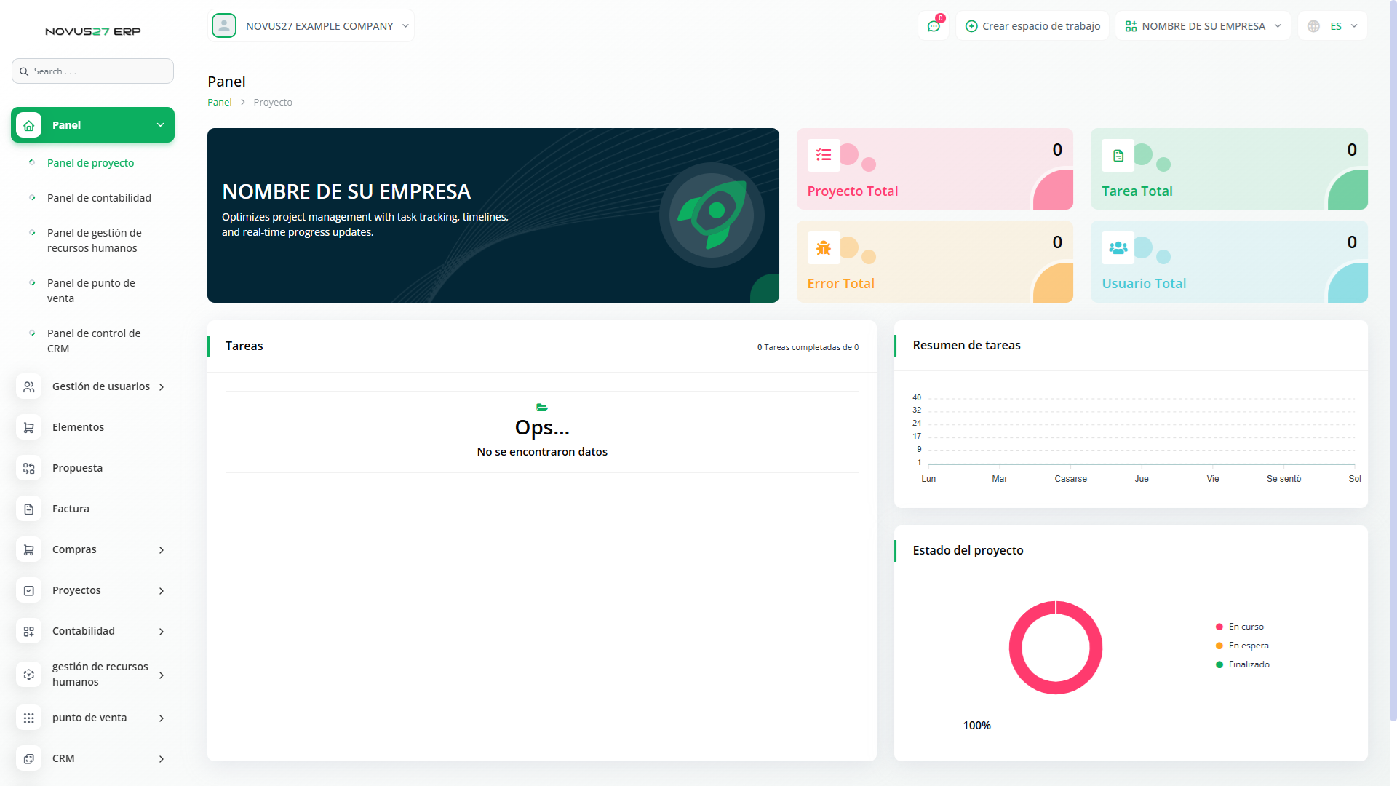
Task: Click the Panel breadcrumb link
Action: click(219, 103)
